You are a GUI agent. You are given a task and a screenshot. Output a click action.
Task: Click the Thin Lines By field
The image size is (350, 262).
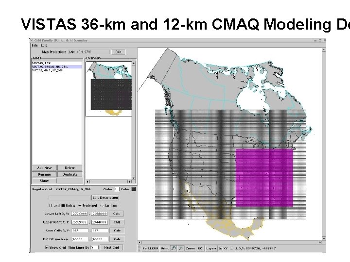(94, 247)
